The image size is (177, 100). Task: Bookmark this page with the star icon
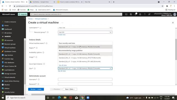pos(162,6)
